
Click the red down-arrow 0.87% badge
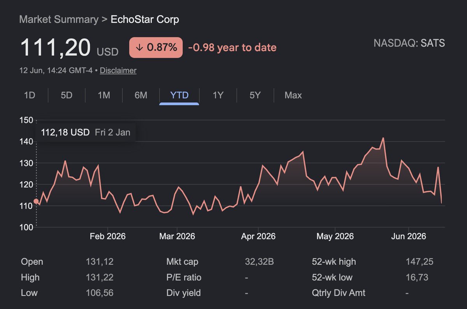point(156,47)
